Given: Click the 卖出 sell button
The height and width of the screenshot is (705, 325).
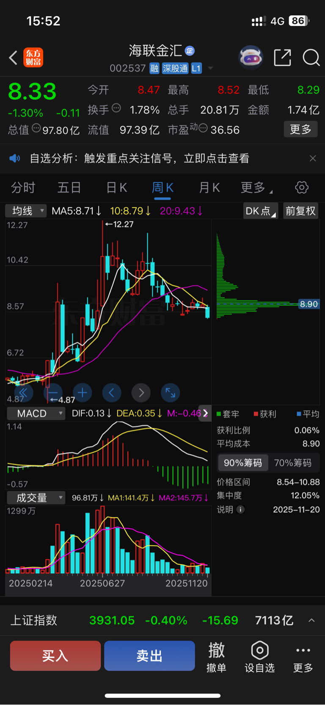Looking at the screenshot, I should coord(149,656).
